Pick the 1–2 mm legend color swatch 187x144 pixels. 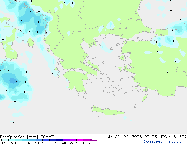(19, 140)
